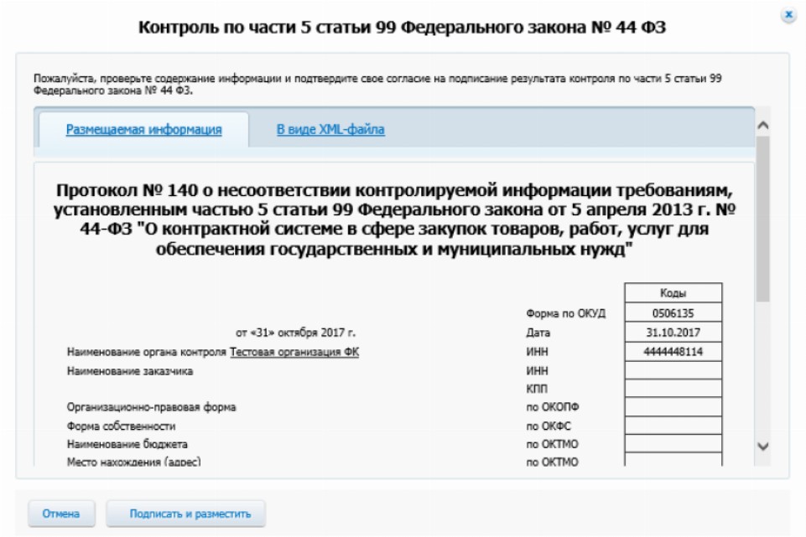The height and width of the screenshot is (537, 806).
Task: Click the Наименование заказчика label
Action: [x=130, y=370]
